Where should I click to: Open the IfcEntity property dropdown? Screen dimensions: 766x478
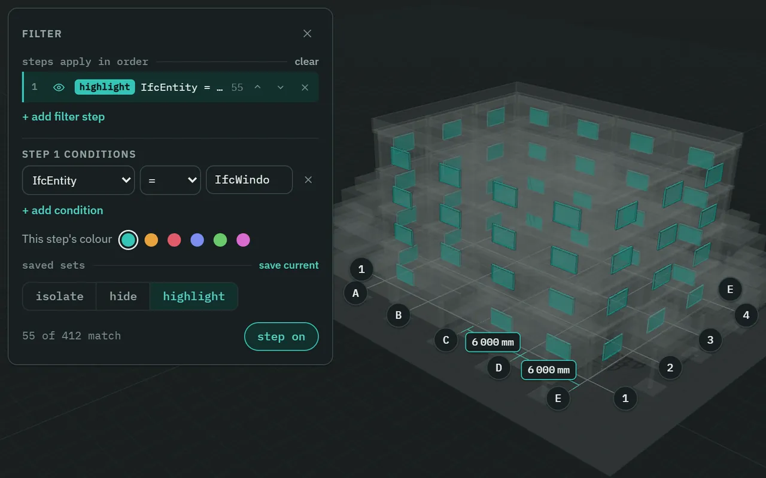tap(78, 180)
